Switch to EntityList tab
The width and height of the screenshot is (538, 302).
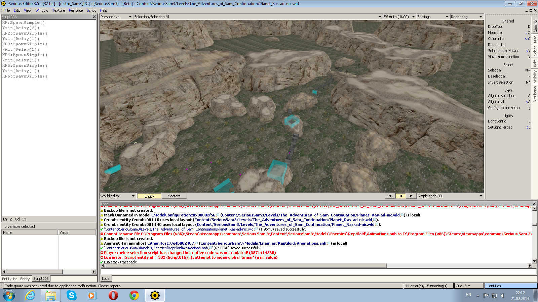click(x=9, y=279)
